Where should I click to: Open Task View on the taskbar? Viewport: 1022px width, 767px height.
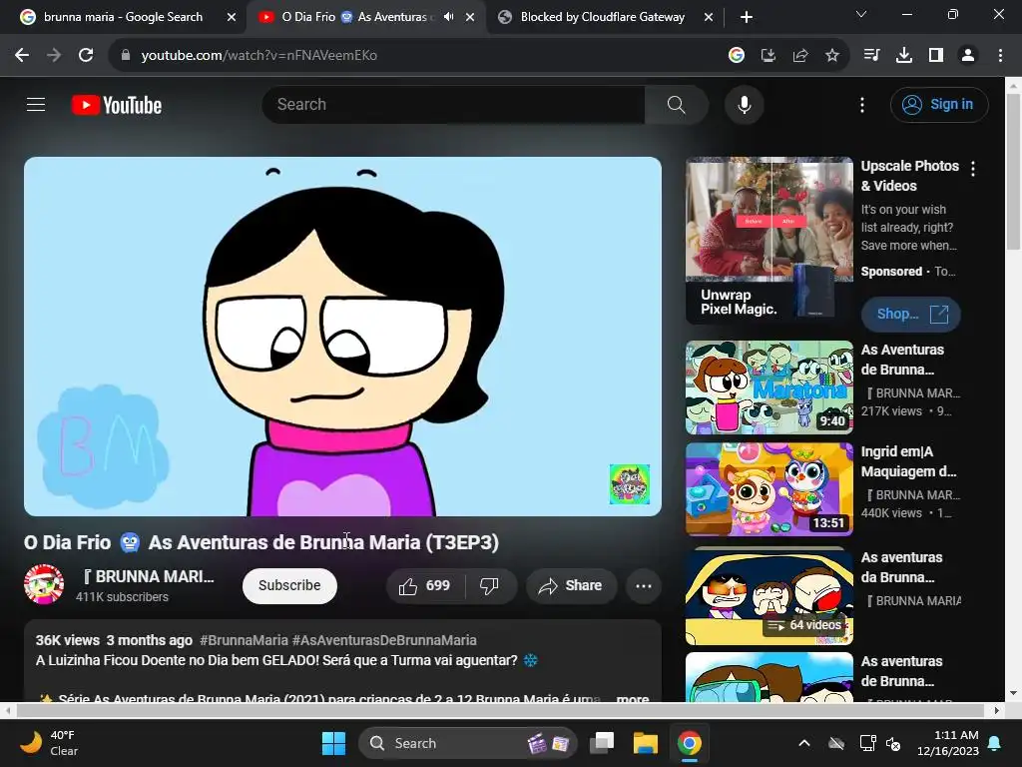click(602, 743)
